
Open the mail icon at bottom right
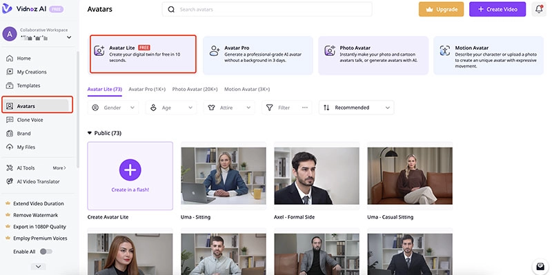[540, 266]
